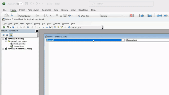The height and width of the screenshot is (95, 169).
Task: Run macro with green play icon
Action: click(40, 27)
